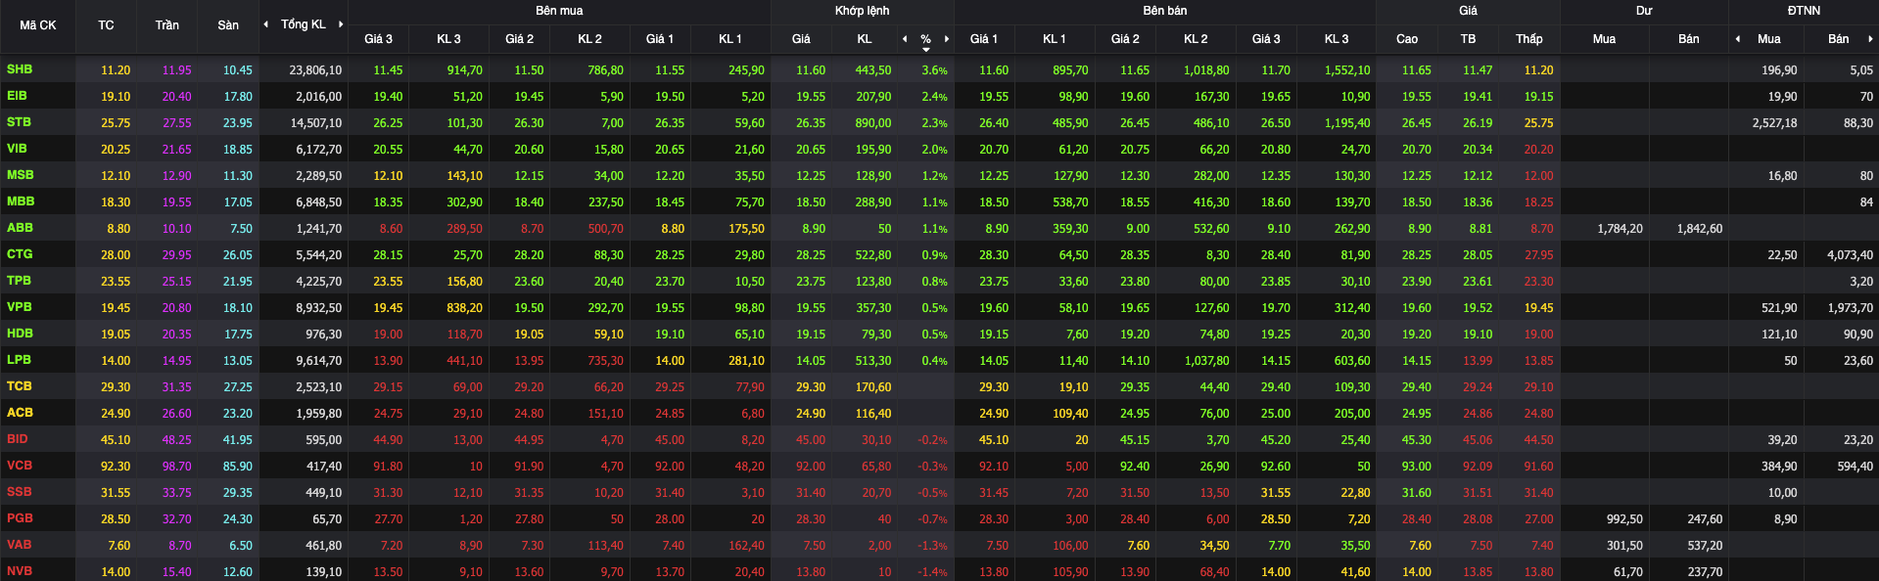
Task: Open the STB stock symbol
Action: point(20,122)
